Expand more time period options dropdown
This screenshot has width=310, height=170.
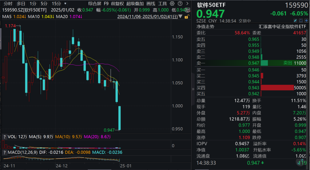coord(65,4)
